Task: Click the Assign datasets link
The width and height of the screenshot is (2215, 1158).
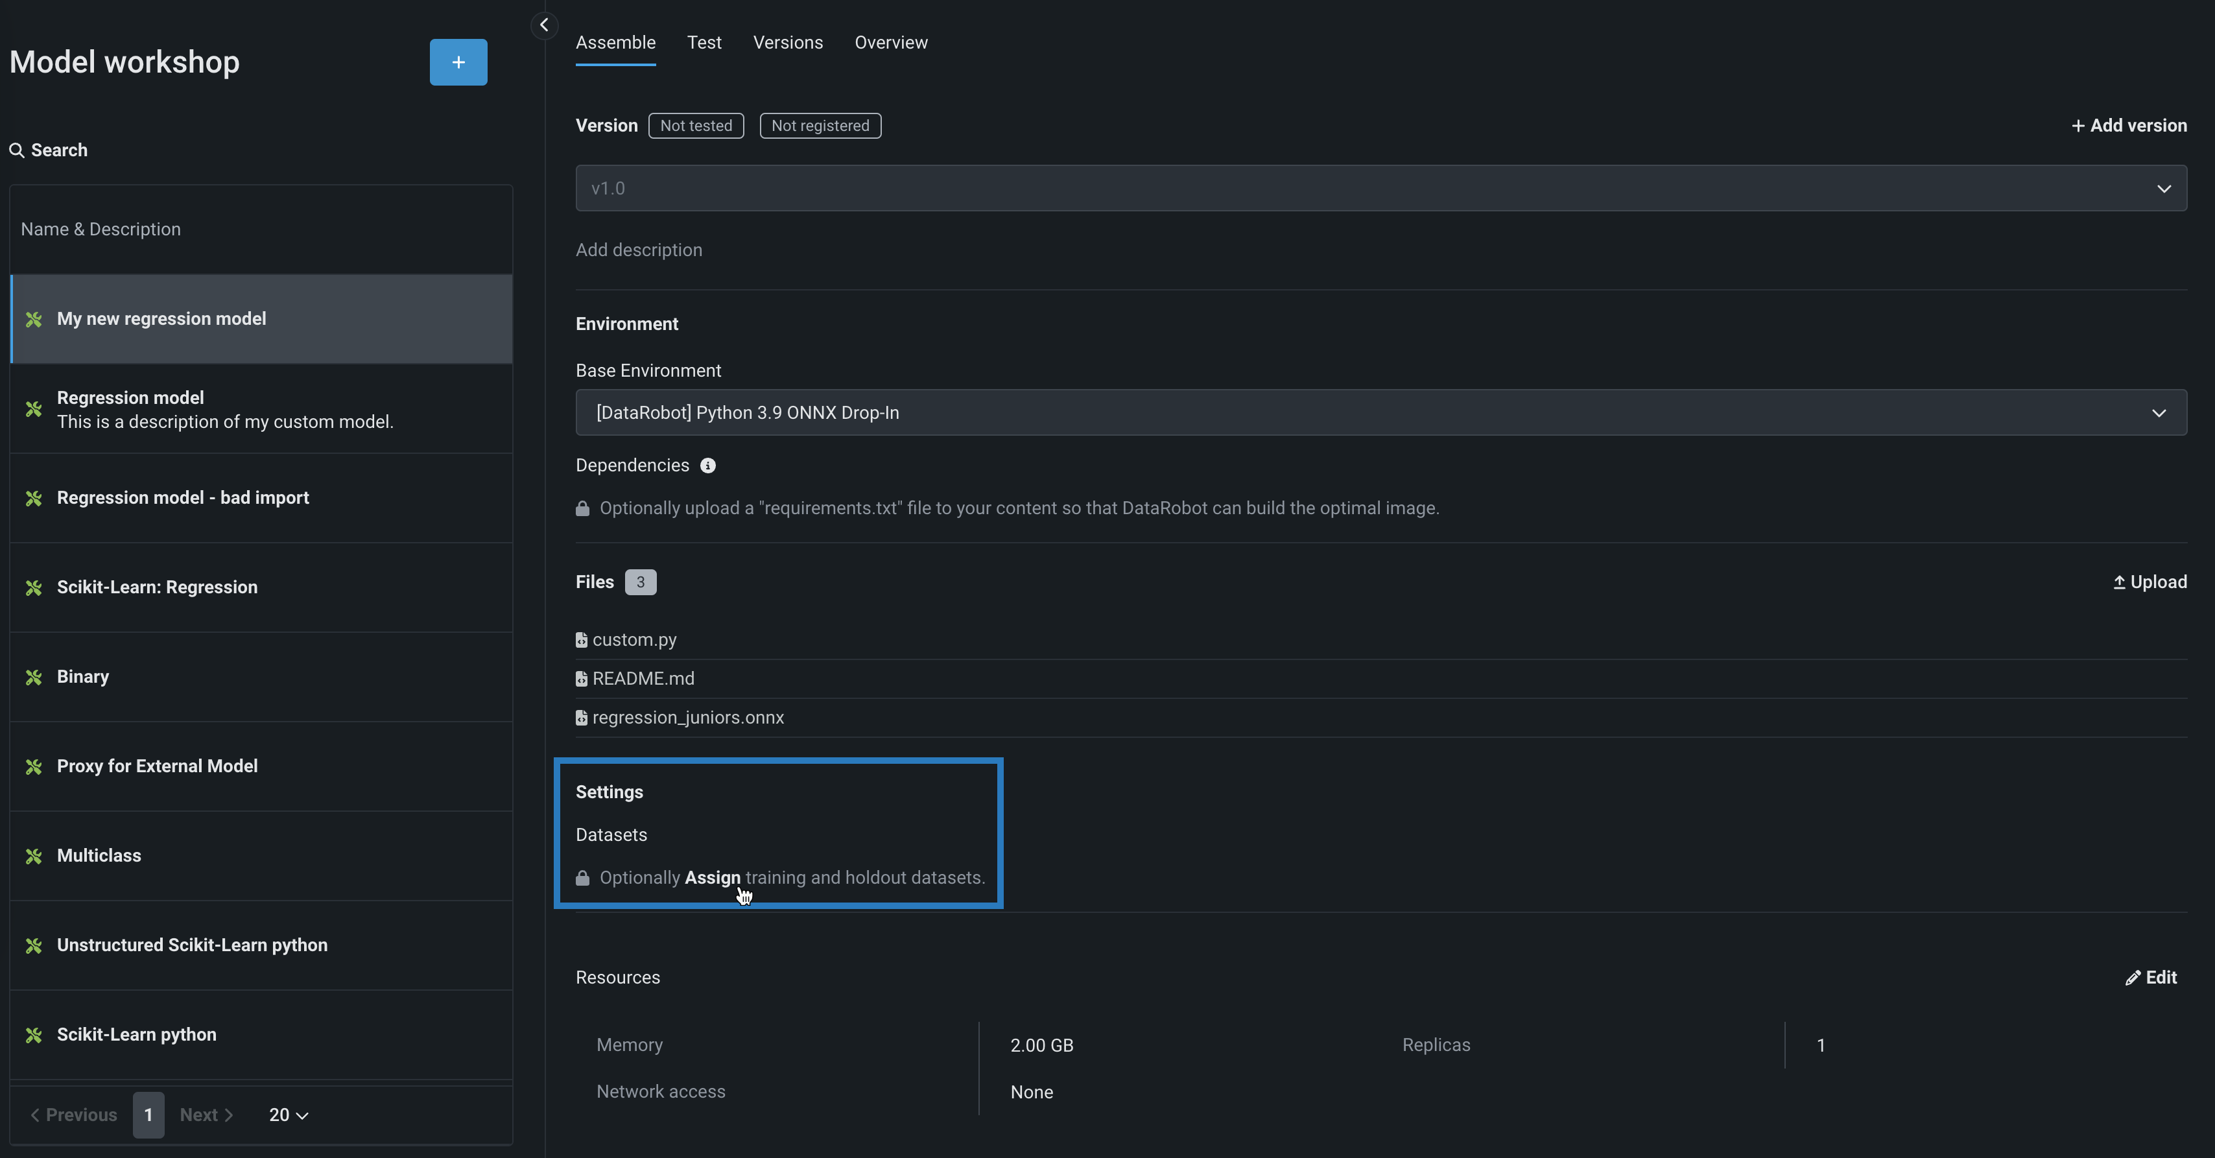Action: [x=712, y=878]
